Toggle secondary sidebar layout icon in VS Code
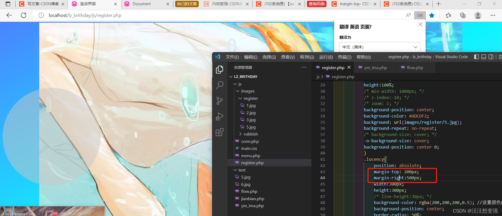This screenshot has height=216, width=502. [491, 57]
